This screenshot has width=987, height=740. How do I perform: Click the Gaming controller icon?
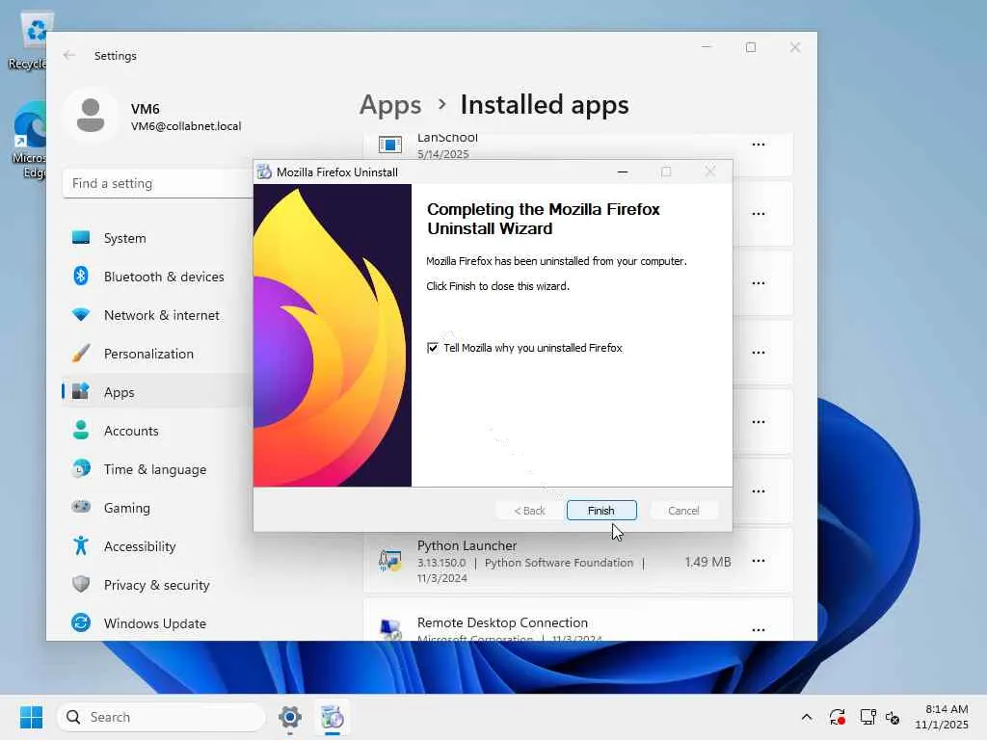click(81, 507)
